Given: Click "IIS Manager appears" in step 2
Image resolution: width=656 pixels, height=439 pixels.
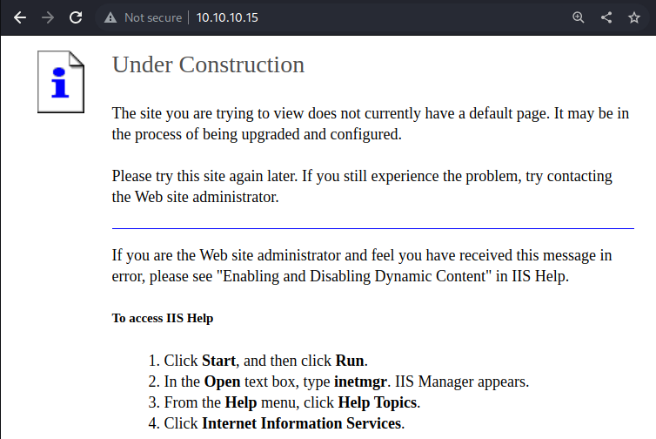Looking at the screenshot, I should [x=460, y=382].
